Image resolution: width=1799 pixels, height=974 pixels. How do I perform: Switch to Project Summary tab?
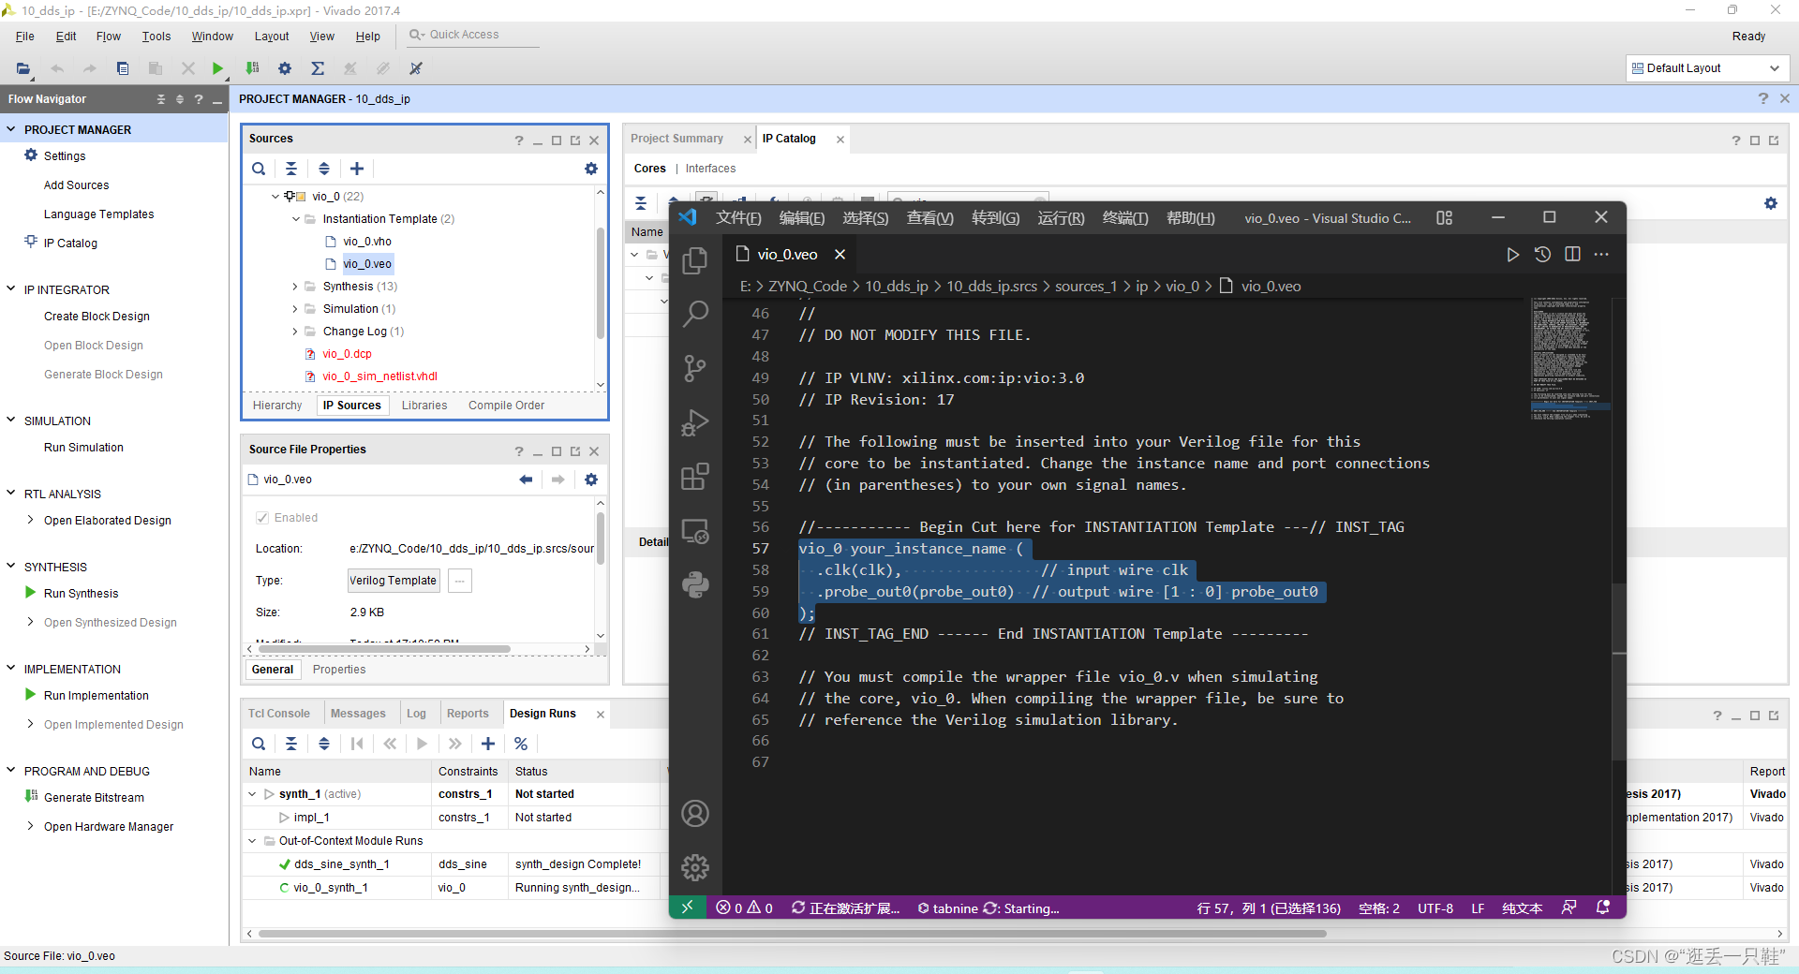(676, 139)
